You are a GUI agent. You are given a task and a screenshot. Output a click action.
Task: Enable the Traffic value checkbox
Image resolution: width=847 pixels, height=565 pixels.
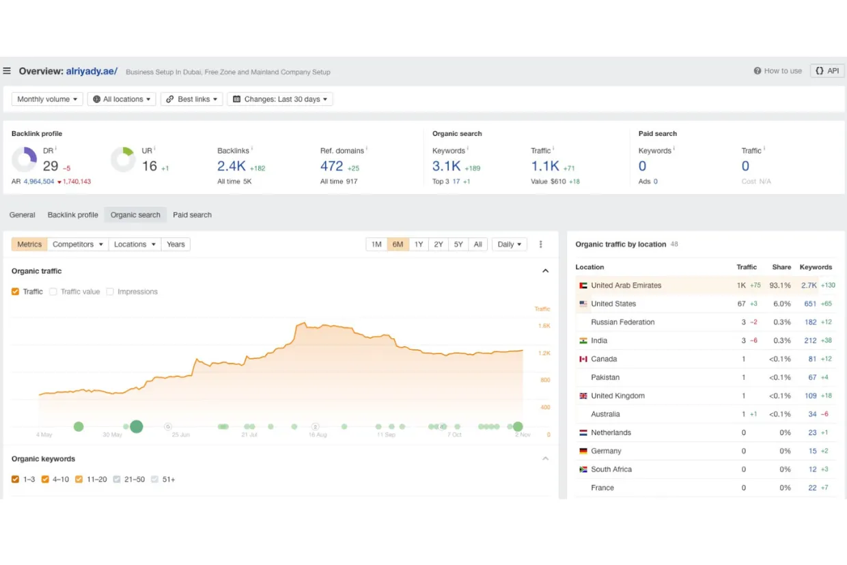[x=53, y=292]
